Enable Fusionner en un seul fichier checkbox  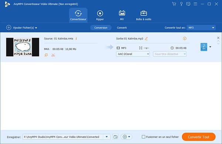(144, 137)
